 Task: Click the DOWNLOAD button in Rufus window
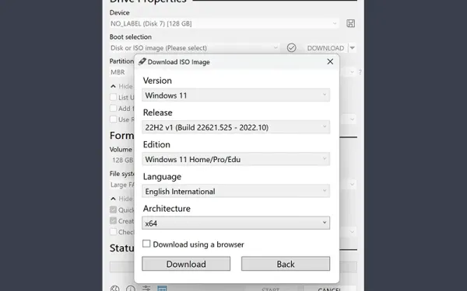(325, 48)
